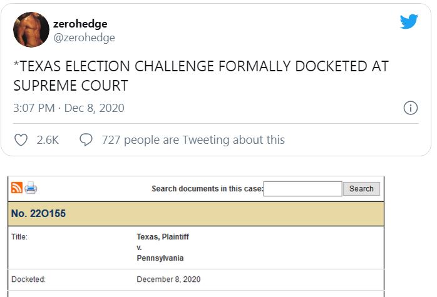The height and width of the screenshot is (297, 437).
Task: Click the tweet info circle icon
Action: tap(411, 108)
